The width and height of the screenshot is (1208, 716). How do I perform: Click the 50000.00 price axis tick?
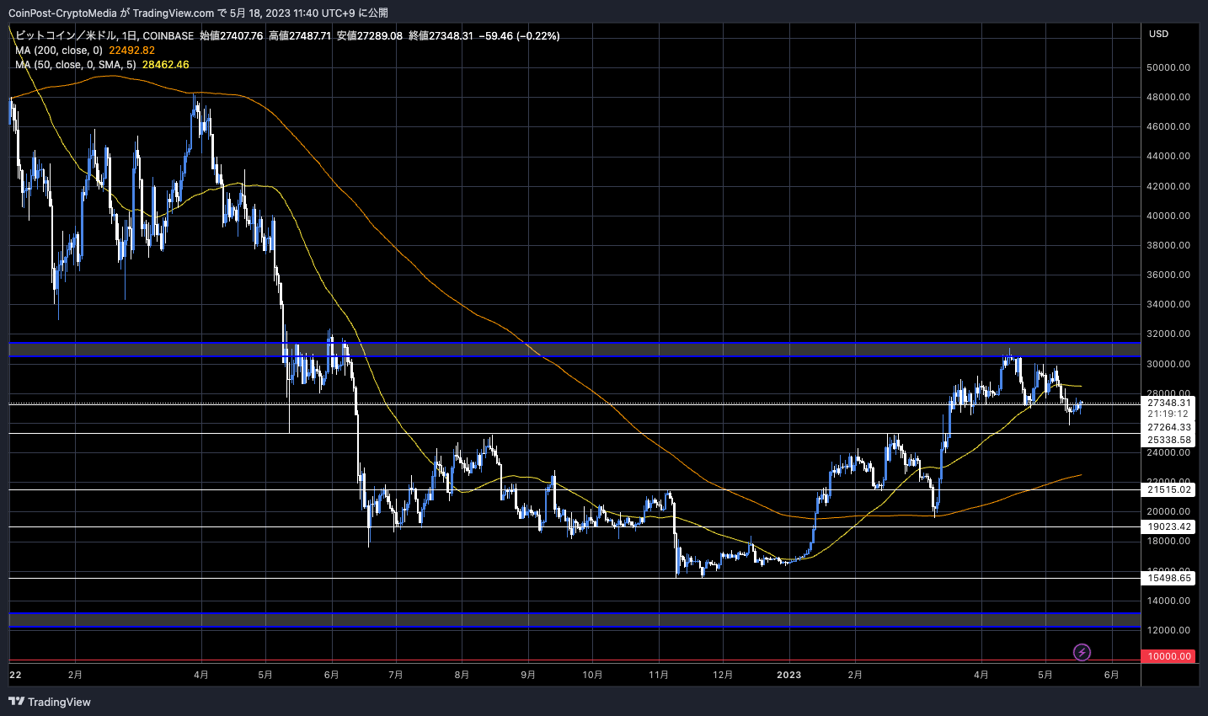click(x=1169, y=67)
